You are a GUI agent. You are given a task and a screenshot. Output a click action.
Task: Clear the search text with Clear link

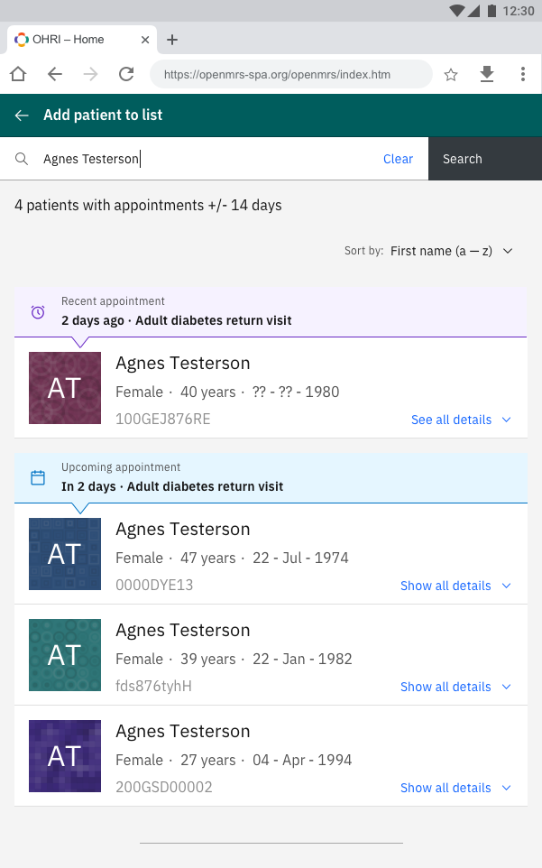(x=398, y=159)
